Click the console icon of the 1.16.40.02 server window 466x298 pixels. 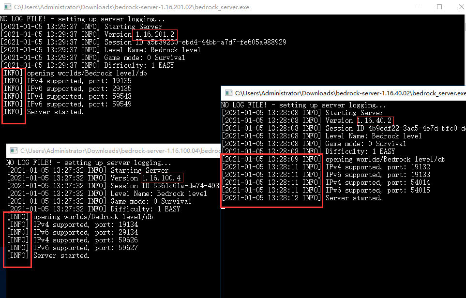228,93
